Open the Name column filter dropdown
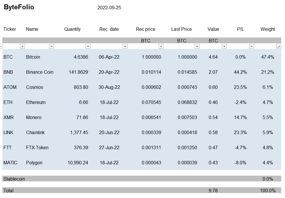The width and height of the screenshot is (285, 198). 51,46
